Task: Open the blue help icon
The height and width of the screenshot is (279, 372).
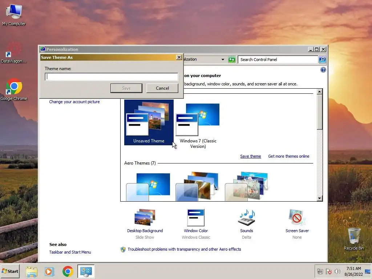Action: click(x=323, y=70)
